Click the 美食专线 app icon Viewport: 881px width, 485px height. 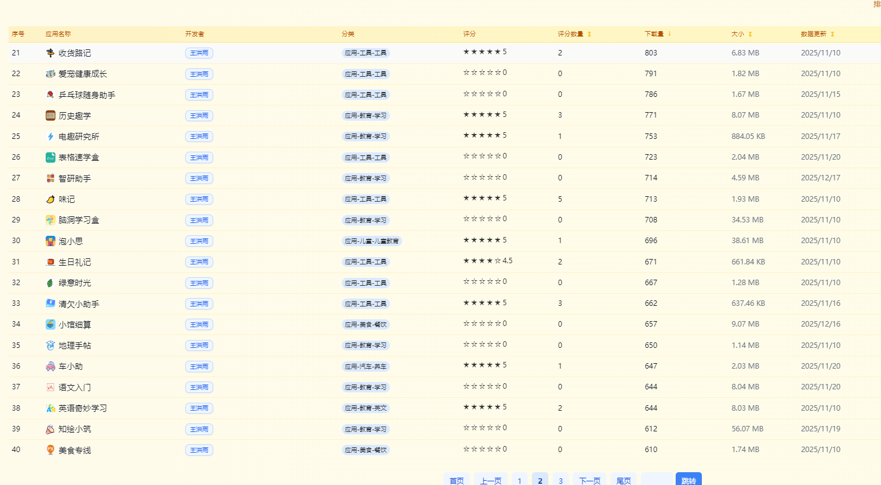tap(51, 450)
